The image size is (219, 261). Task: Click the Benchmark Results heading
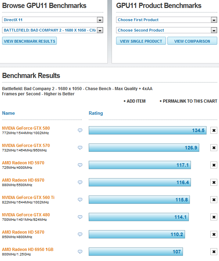(x=31, y=76)
